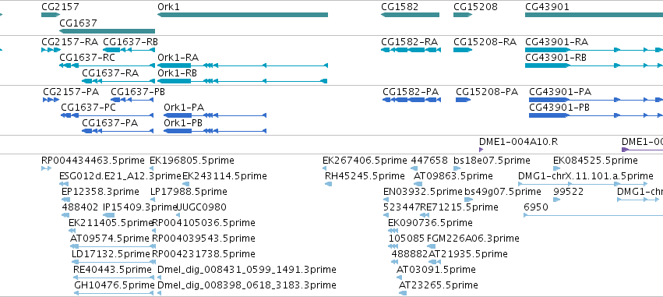Open the Ork1-RA transcript label
The height and width of the screenshot is (297, 663).
(178, 57)
